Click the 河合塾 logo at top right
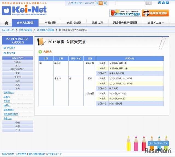The height and width of the screenshot is (157, 175). [x=163, y=3]
